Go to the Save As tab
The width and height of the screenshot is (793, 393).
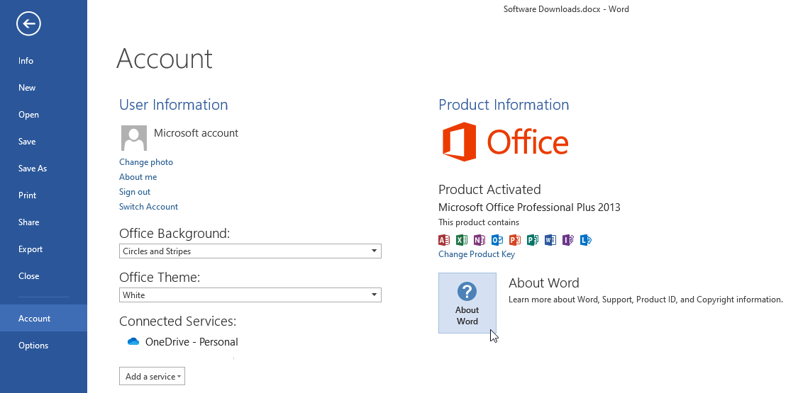coord(33,169)
